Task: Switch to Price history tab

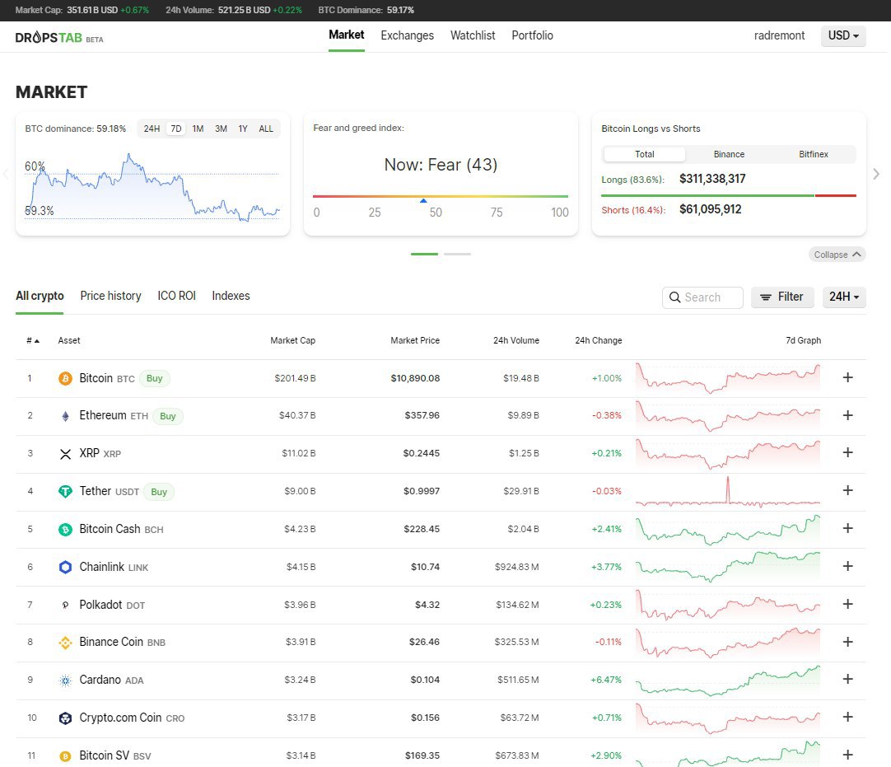Action: pyautogui.click(x=110, y=297)
